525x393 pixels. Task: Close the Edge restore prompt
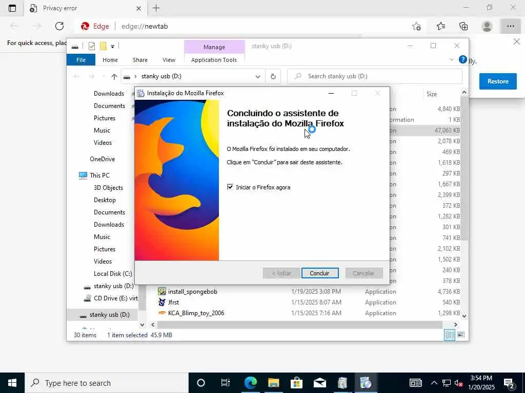517,42
